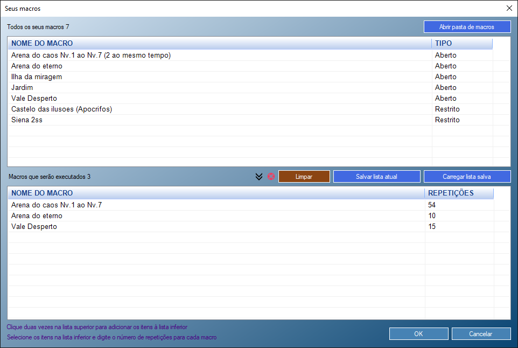Select Ilha da miragem in upper list
Viewport: 518px width, 348px height.
pyautogui.click(x=37, y=77)
